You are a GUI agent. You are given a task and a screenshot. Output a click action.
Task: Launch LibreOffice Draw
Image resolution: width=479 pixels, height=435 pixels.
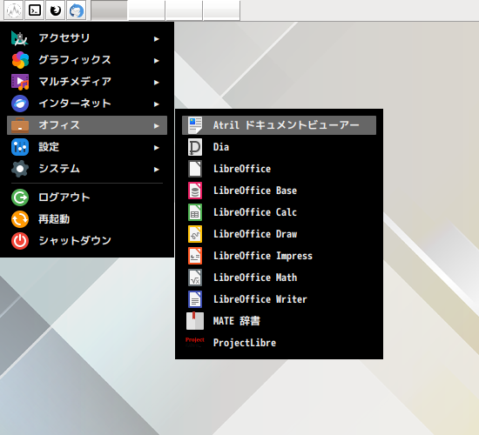[x=279, y=234]
